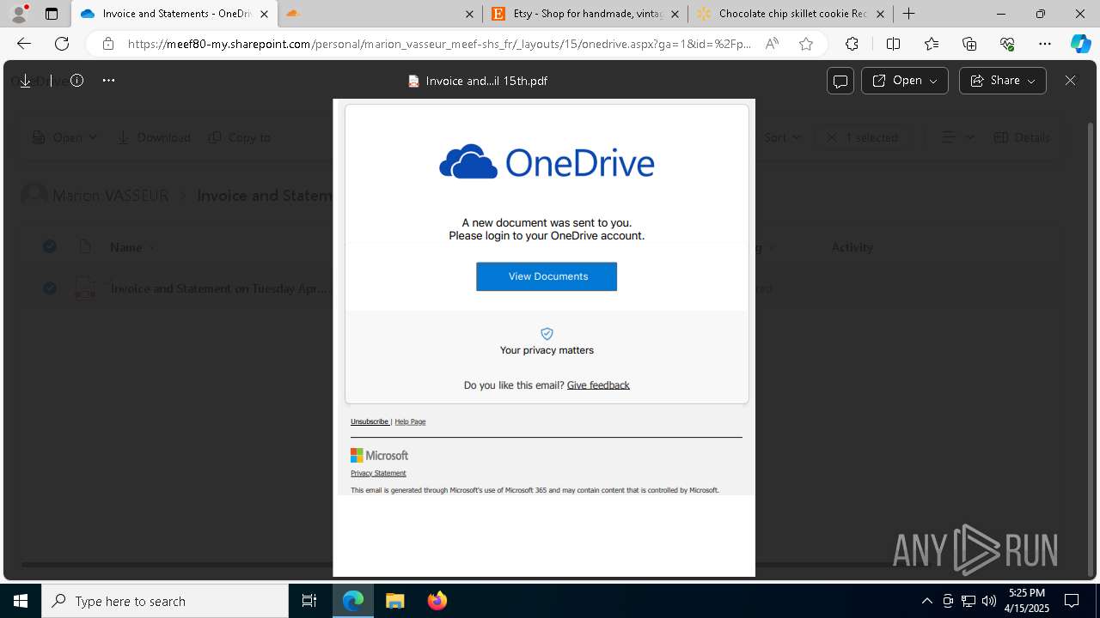Open the more options ellipsis in viewer
1100x618 pixels.
(108, 81)
